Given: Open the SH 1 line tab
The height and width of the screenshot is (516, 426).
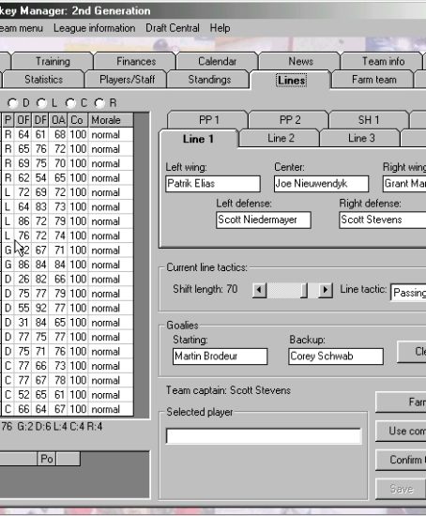Looking at the screenshot, I should (369, 120).
